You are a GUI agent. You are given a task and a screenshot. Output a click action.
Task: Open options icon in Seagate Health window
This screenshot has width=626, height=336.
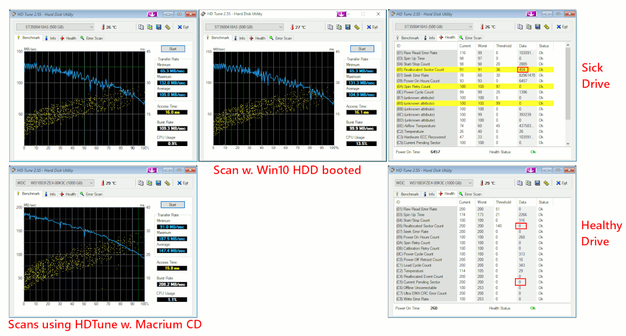(546, 27)
